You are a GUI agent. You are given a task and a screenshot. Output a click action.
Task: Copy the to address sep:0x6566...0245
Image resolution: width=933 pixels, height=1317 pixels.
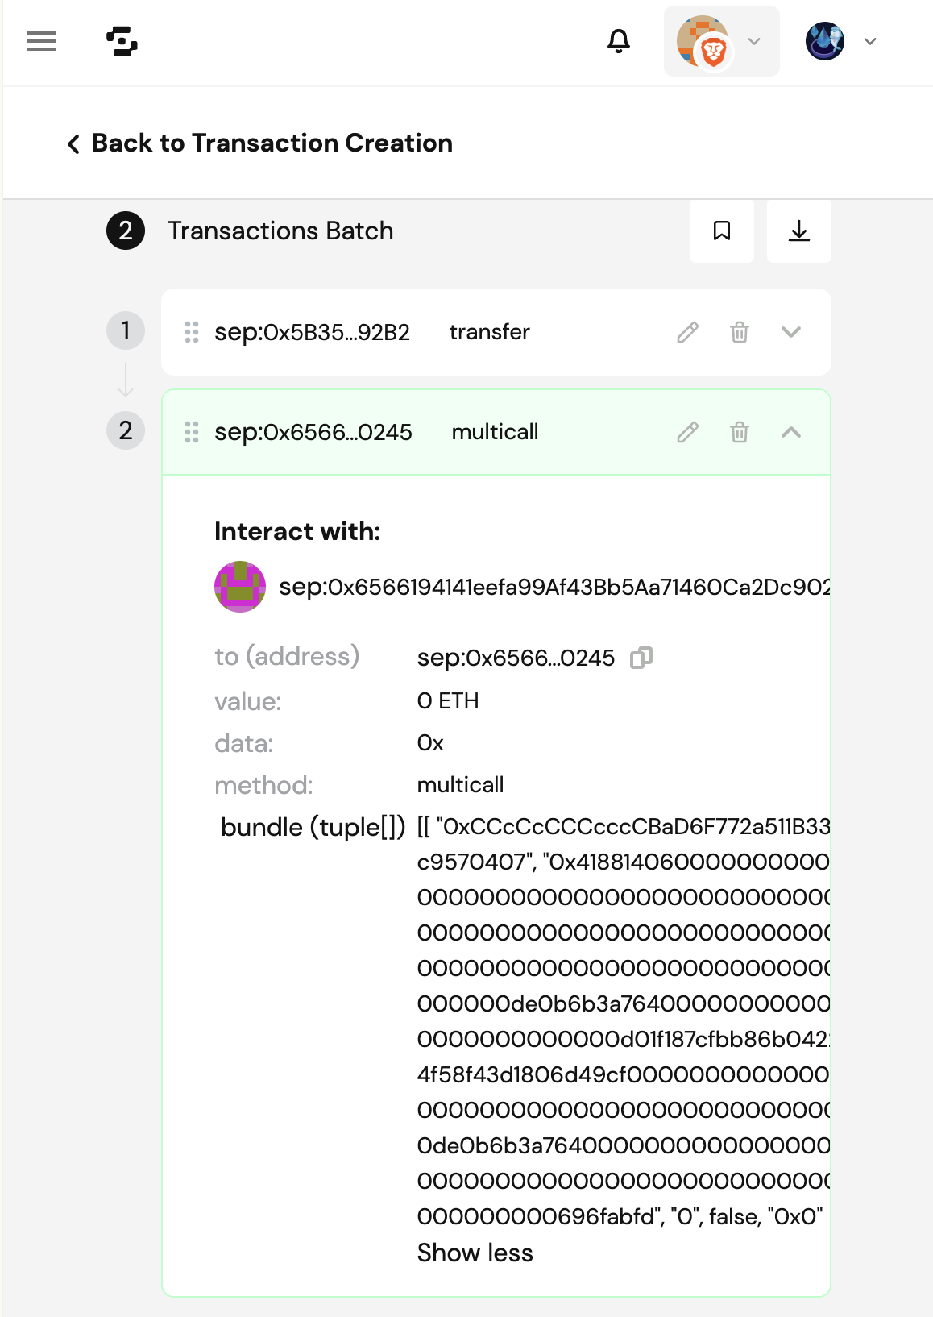click(x=641, y=658)
